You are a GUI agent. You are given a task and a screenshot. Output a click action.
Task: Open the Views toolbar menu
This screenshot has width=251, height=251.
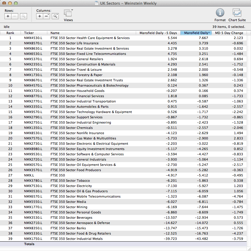pos(68,14)
